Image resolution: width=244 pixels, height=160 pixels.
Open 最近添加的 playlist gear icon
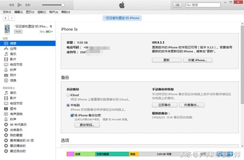point(6,151)
